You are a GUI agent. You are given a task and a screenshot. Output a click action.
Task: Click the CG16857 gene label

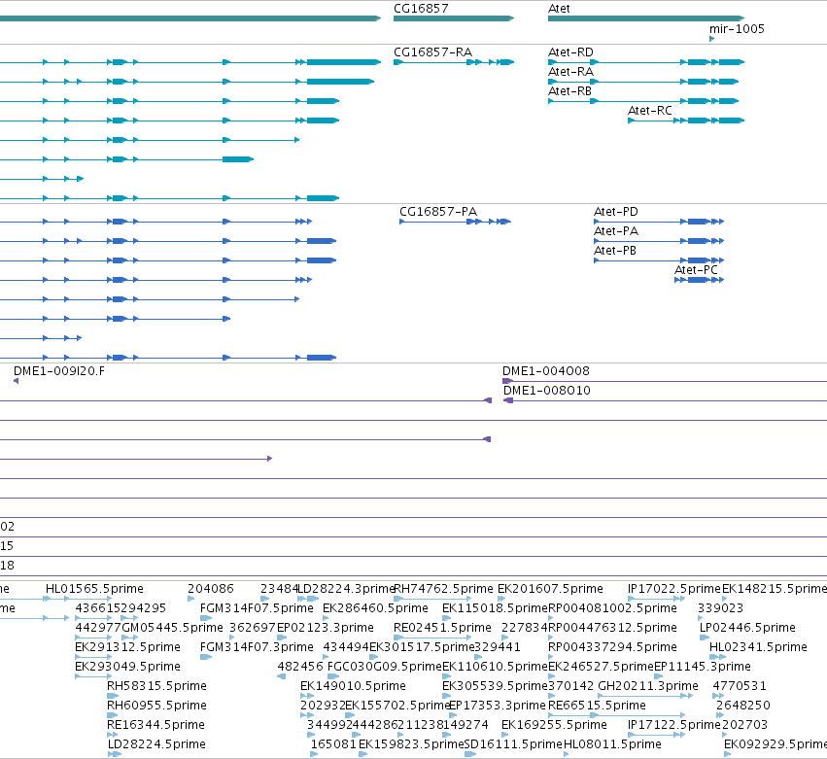point(421,9)
